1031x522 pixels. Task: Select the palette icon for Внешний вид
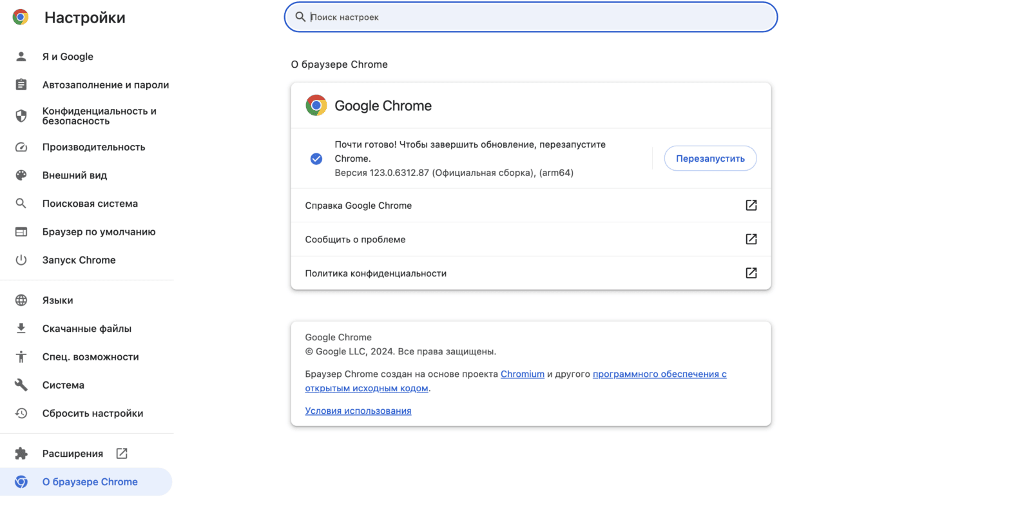[21, 175]
